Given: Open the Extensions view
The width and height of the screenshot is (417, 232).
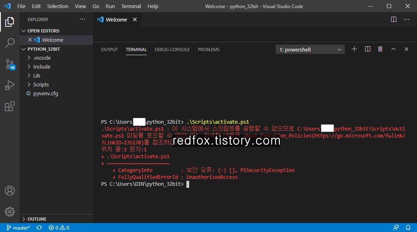Looking at the screenshot, I should click(10, 106).
